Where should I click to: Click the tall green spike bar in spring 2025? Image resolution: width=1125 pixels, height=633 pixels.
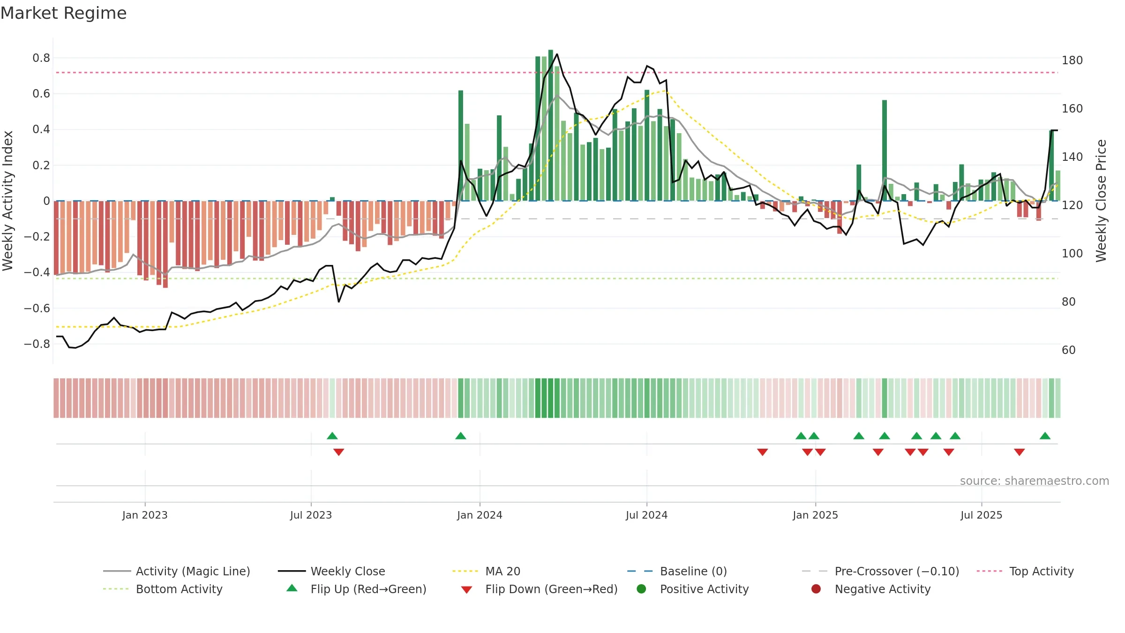pyautogui.click(x=885, y=151)
